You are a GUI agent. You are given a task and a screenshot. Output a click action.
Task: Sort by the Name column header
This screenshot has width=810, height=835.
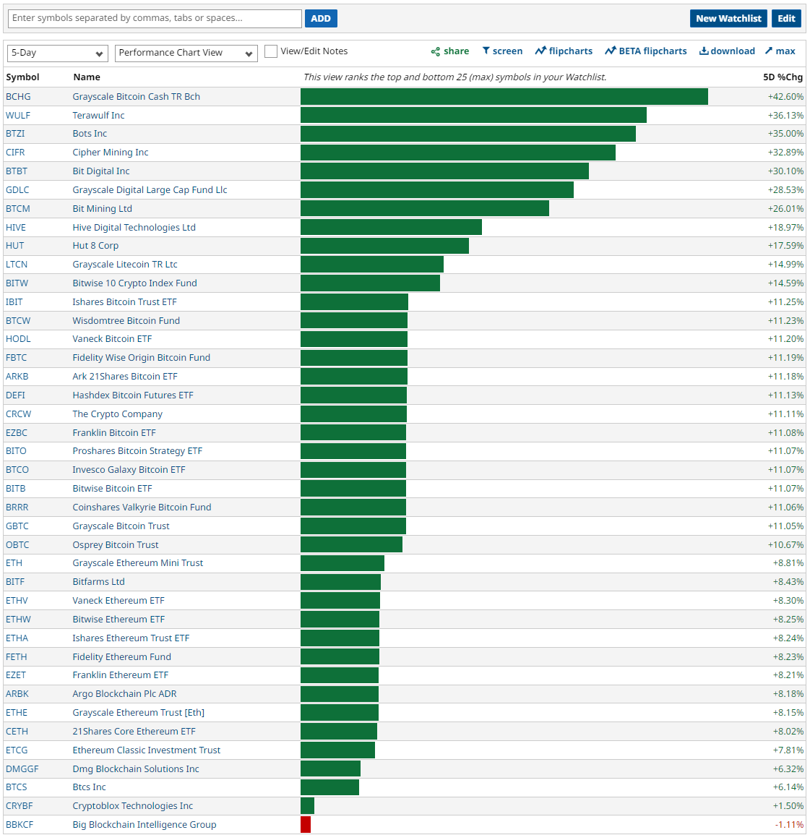[87, 77]
